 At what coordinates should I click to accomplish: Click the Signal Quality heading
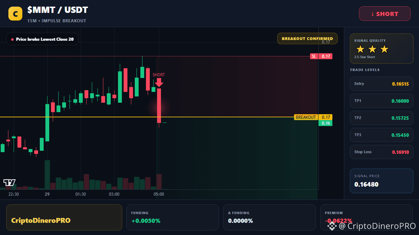(370, 41)
